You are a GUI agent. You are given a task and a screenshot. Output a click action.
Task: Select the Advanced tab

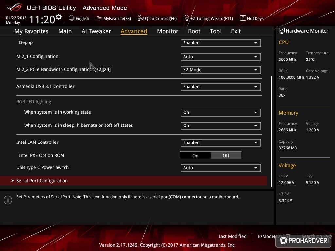click(134, 31)
